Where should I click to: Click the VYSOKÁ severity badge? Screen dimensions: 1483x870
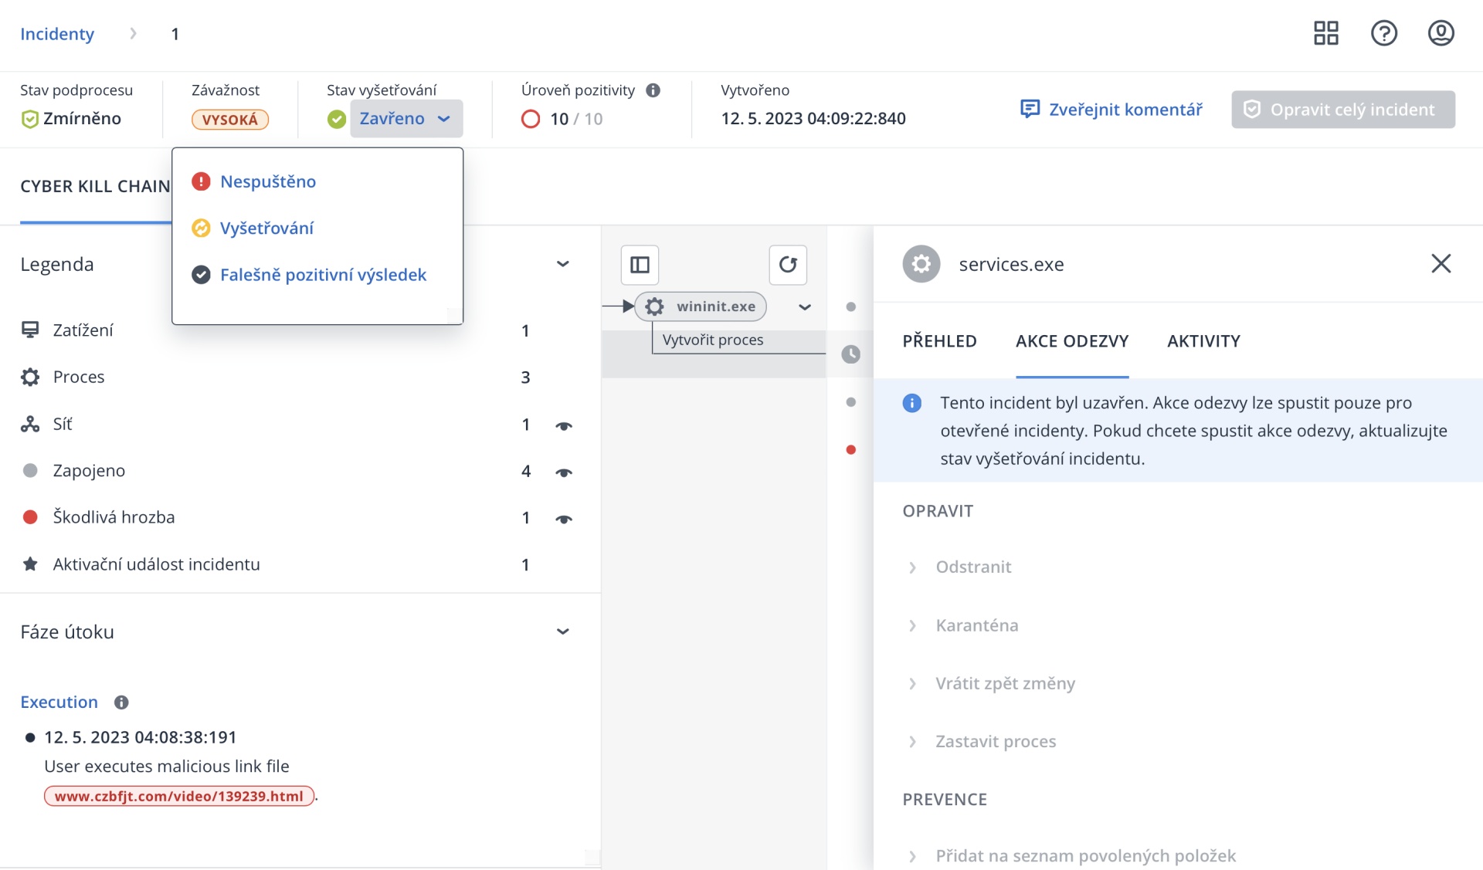pos(230,120)
